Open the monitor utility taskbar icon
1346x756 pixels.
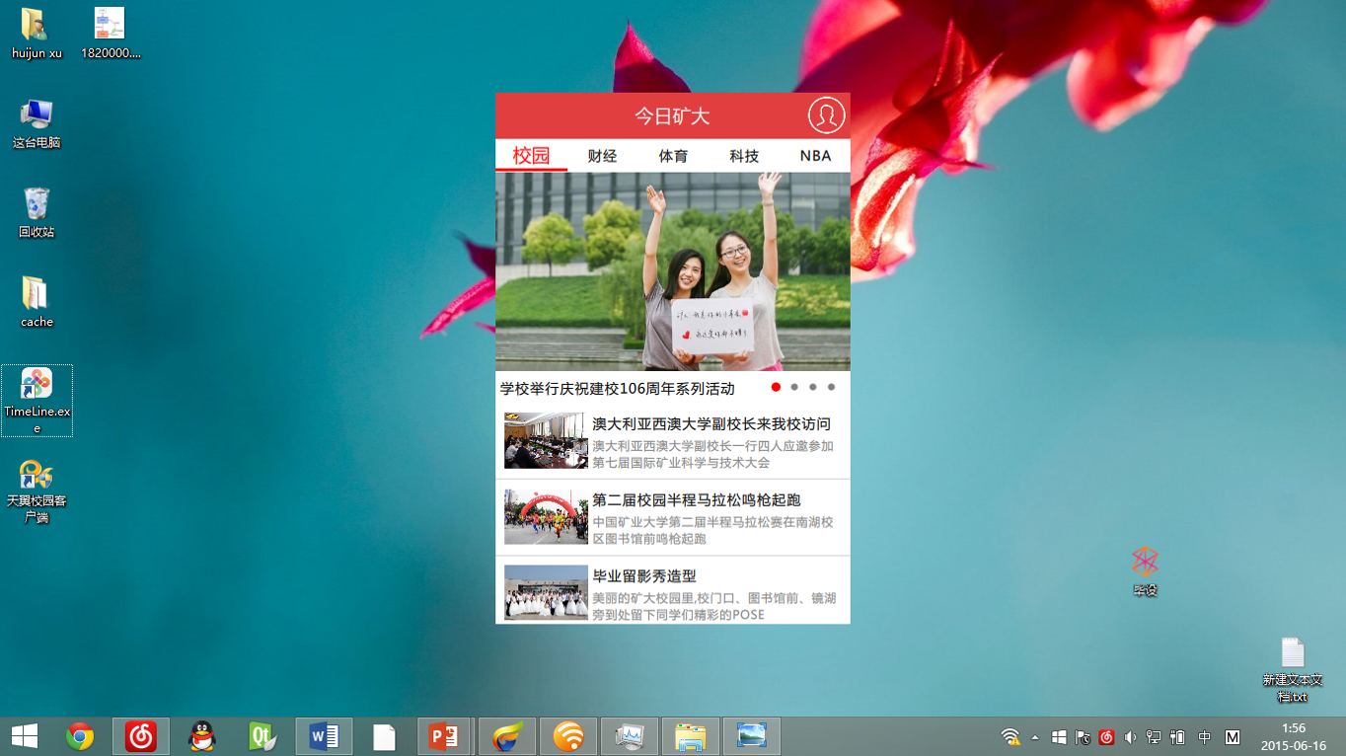click(x=630, y=736)
